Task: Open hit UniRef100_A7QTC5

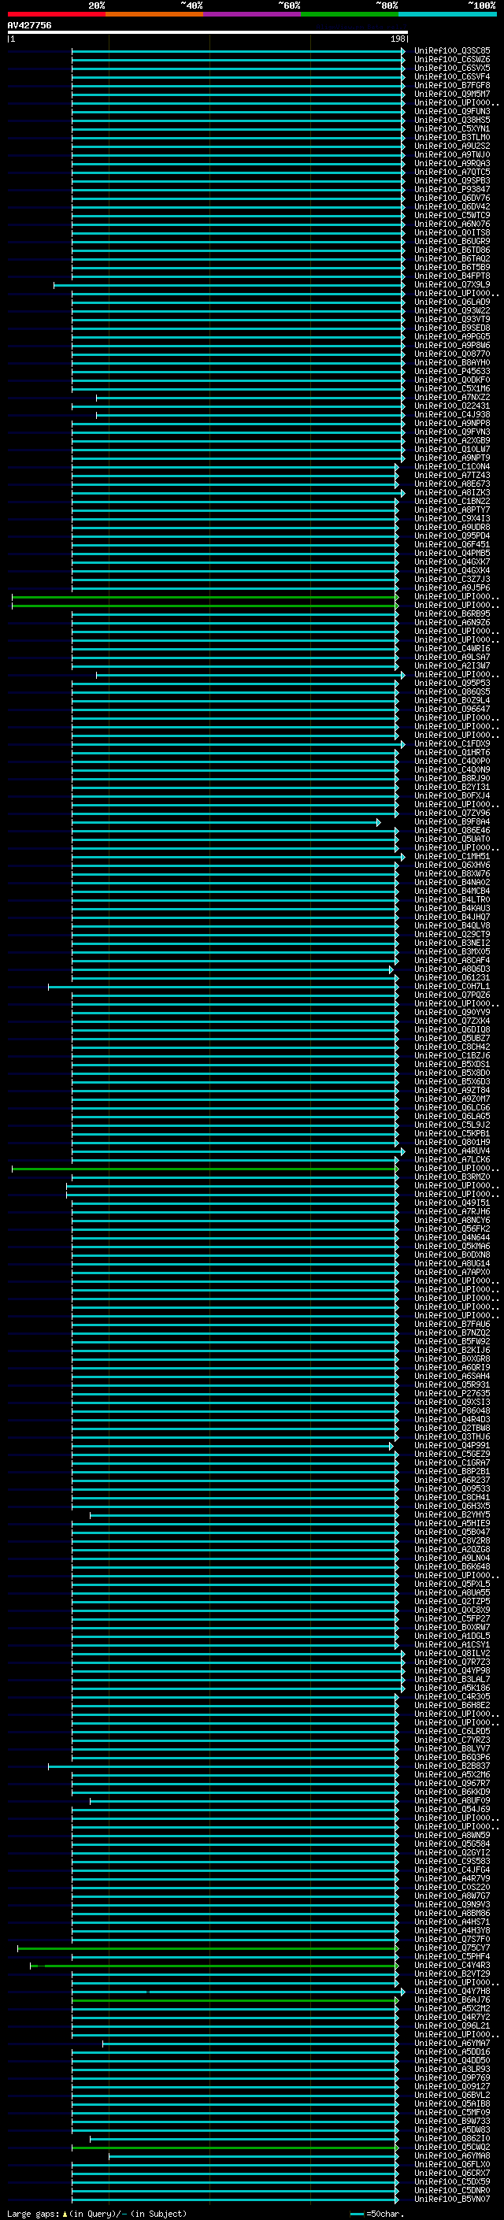Action: 452,172
